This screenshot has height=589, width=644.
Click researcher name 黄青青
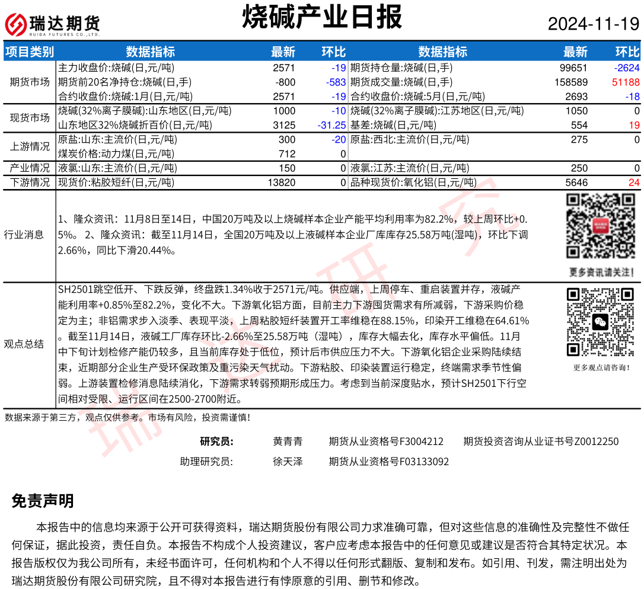point(288,441)
